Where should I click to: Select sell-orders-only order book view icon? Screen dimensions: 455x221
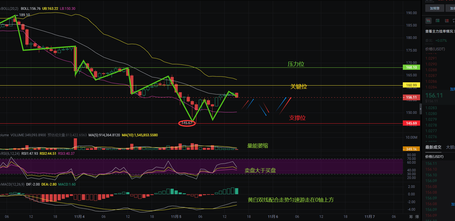[x=447, y=21]
